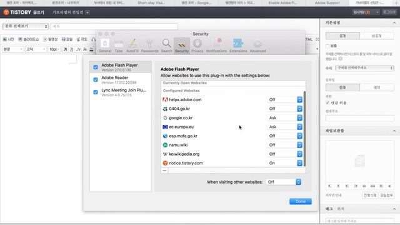Click the ec.europa.eu flag icon
This screenshot has width=400, height=225.
(165, 127)
